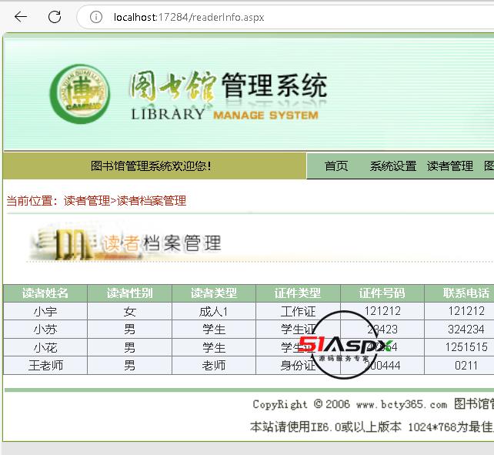
Task: Reload the page with refresh icon
Action: pyautogui.click(x=55, y=17)
